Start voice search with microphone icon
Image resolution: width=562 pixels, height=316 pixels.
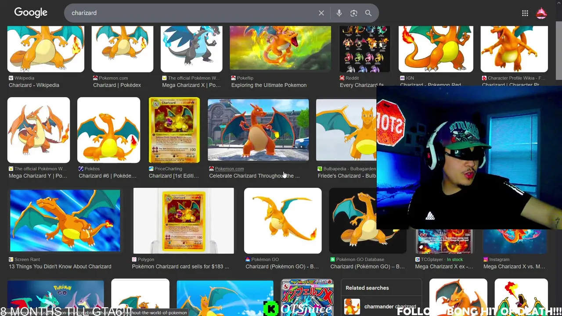(x=339, y=13)
